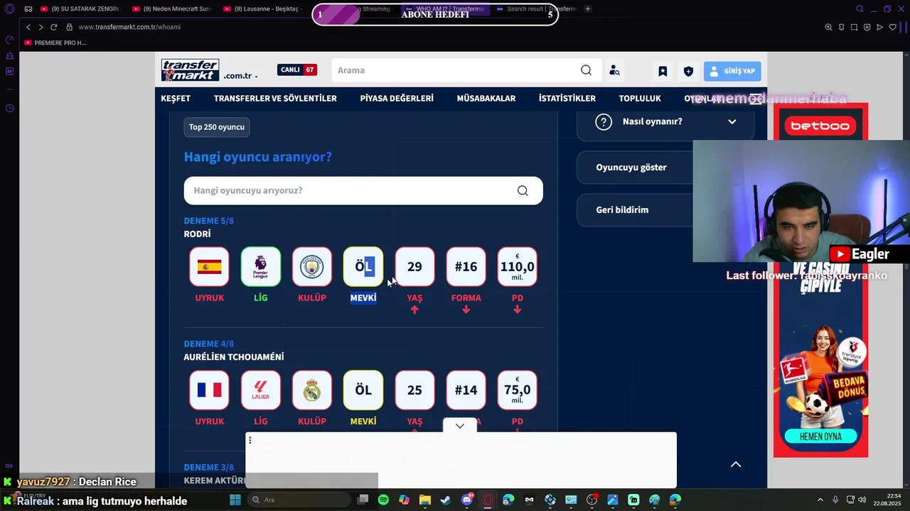
Task: Expand the Nasıl oynanır? section
Action: click(665, 122)
